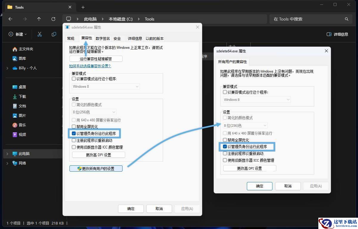The image size is (358, 229).
Task: Add a new tab with plus icon
Action: click(83, 7)
